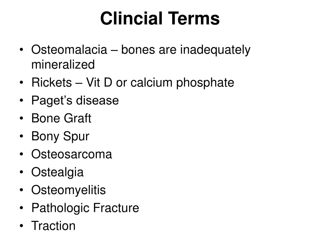The height and width of the screenshot is (240, 320).
Task: Click the bullet before Traction
Action: [22, 226]
